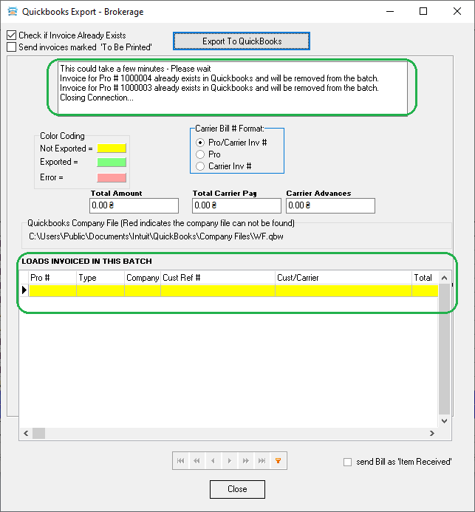Click the 'Export To QuickBooks' button

[242, 41]
